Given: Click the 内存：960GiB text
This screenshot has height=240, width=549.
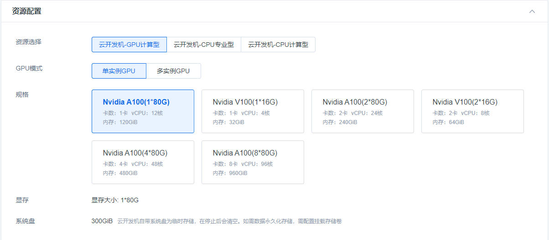Looking at the screenshot, I should tap(230, 173).
